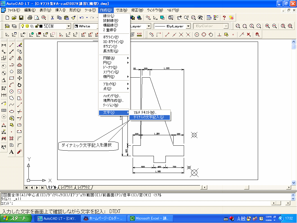Select ポリライン(P) in the 作成 menu
This screenshot has width=297, height=223.
[114, 37]
